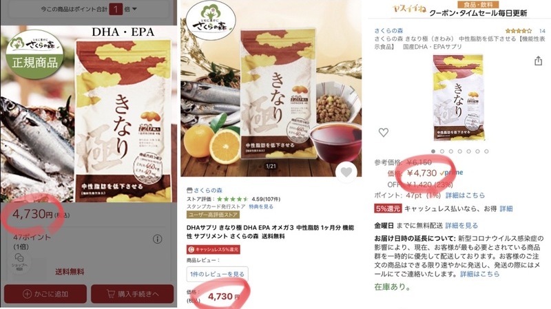Click the 購入手続きへ button

[132, 294]
